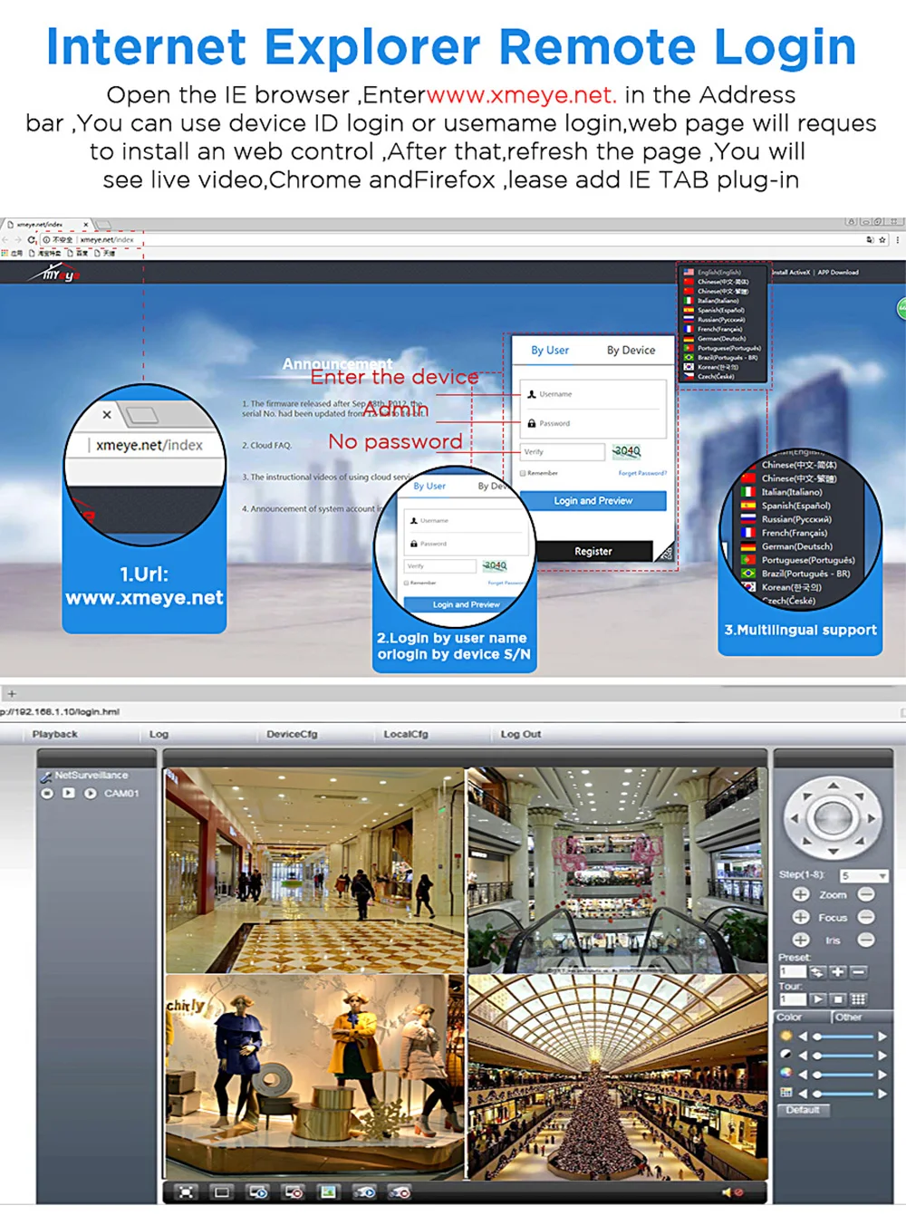906x1225 pixels.
Task: Start the tour with play button
Action: pyautogui.click(x=817, y=998)
